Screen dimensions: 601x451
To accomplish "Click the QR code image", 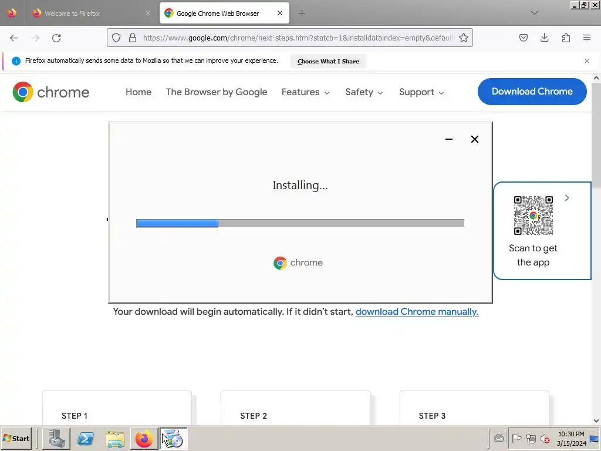I will click(533, 216).
